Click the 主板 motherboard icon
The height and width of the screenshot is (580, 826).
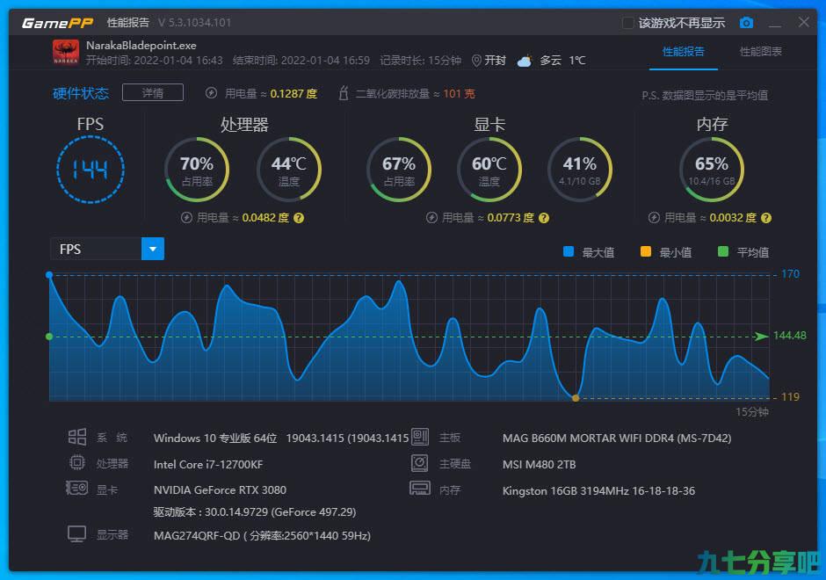(x=420, y=437)
